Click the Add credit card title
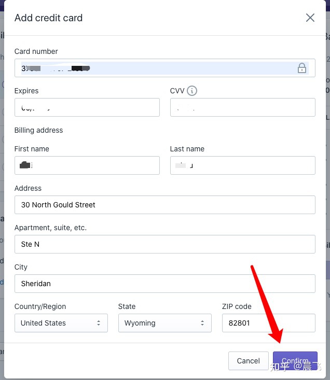 pos(48,18)
